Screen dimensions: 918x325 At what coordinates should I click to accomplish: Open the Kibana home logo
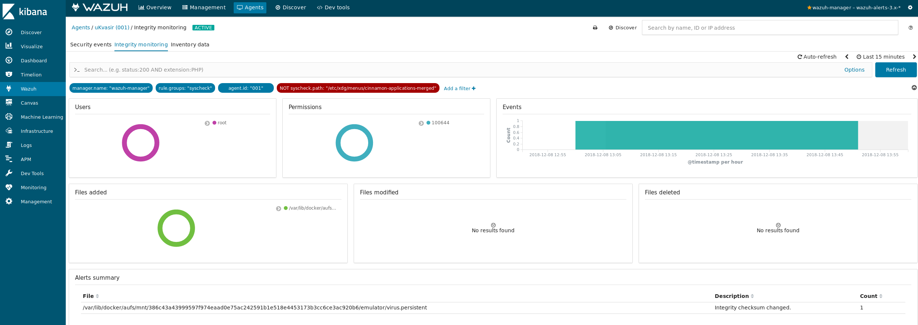[x=25, y=12]
